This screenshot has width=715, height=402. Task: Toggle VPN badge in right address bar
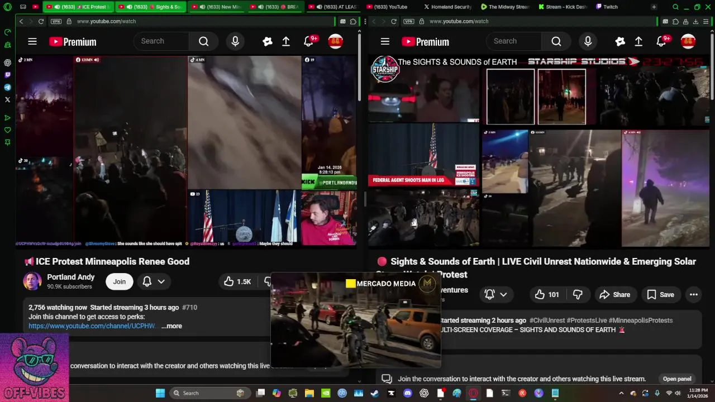click(x=408, y=21)
